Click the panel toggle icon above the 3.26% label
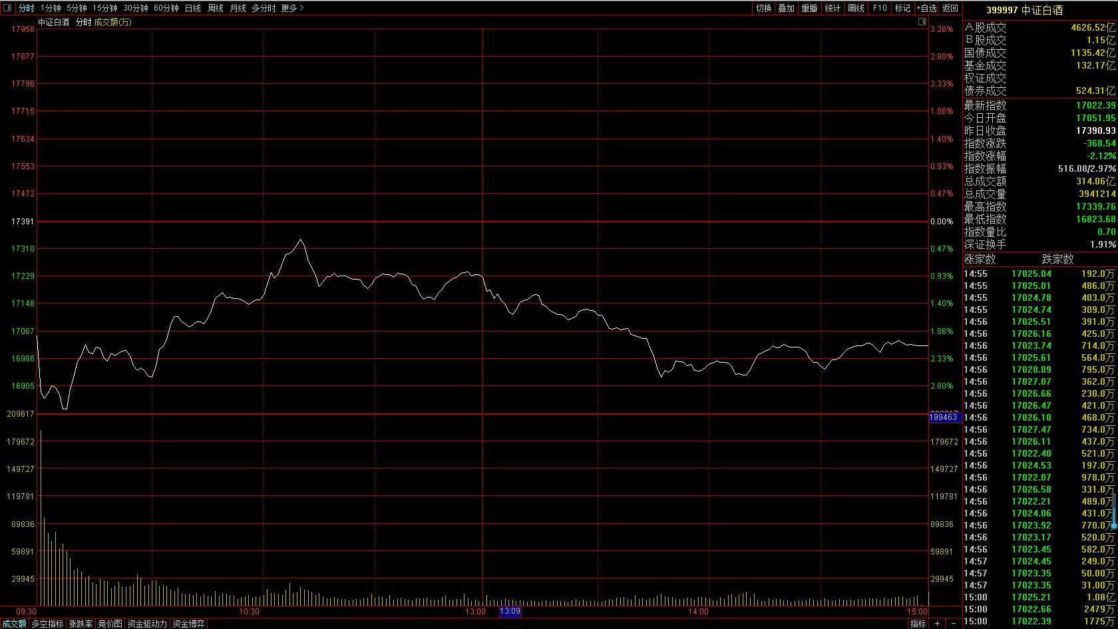 pos(922,22)
